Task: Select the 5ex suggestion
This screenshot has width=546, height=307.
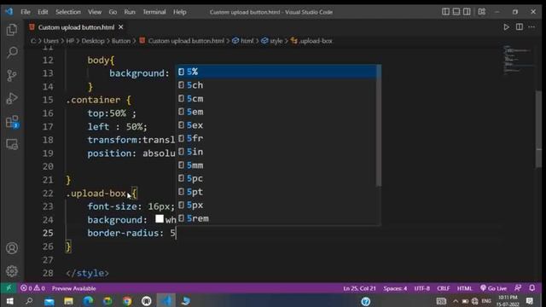Action: 277,125
